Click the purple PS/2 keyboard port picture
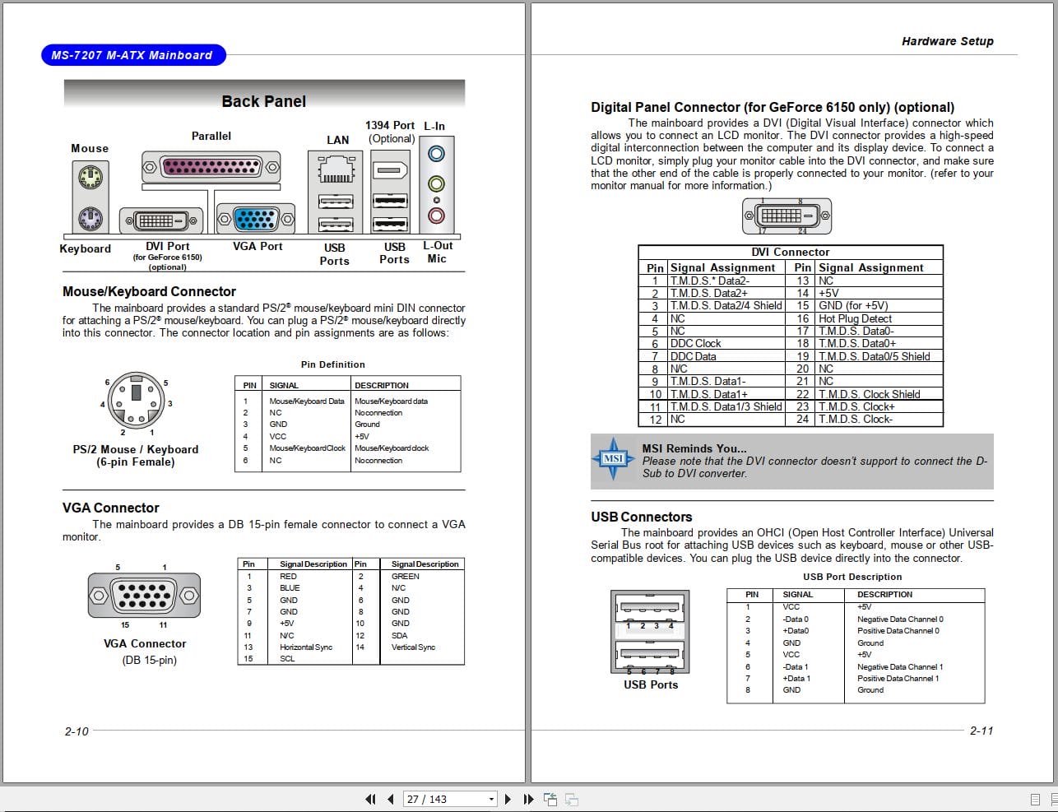 [x=90, y=219]
